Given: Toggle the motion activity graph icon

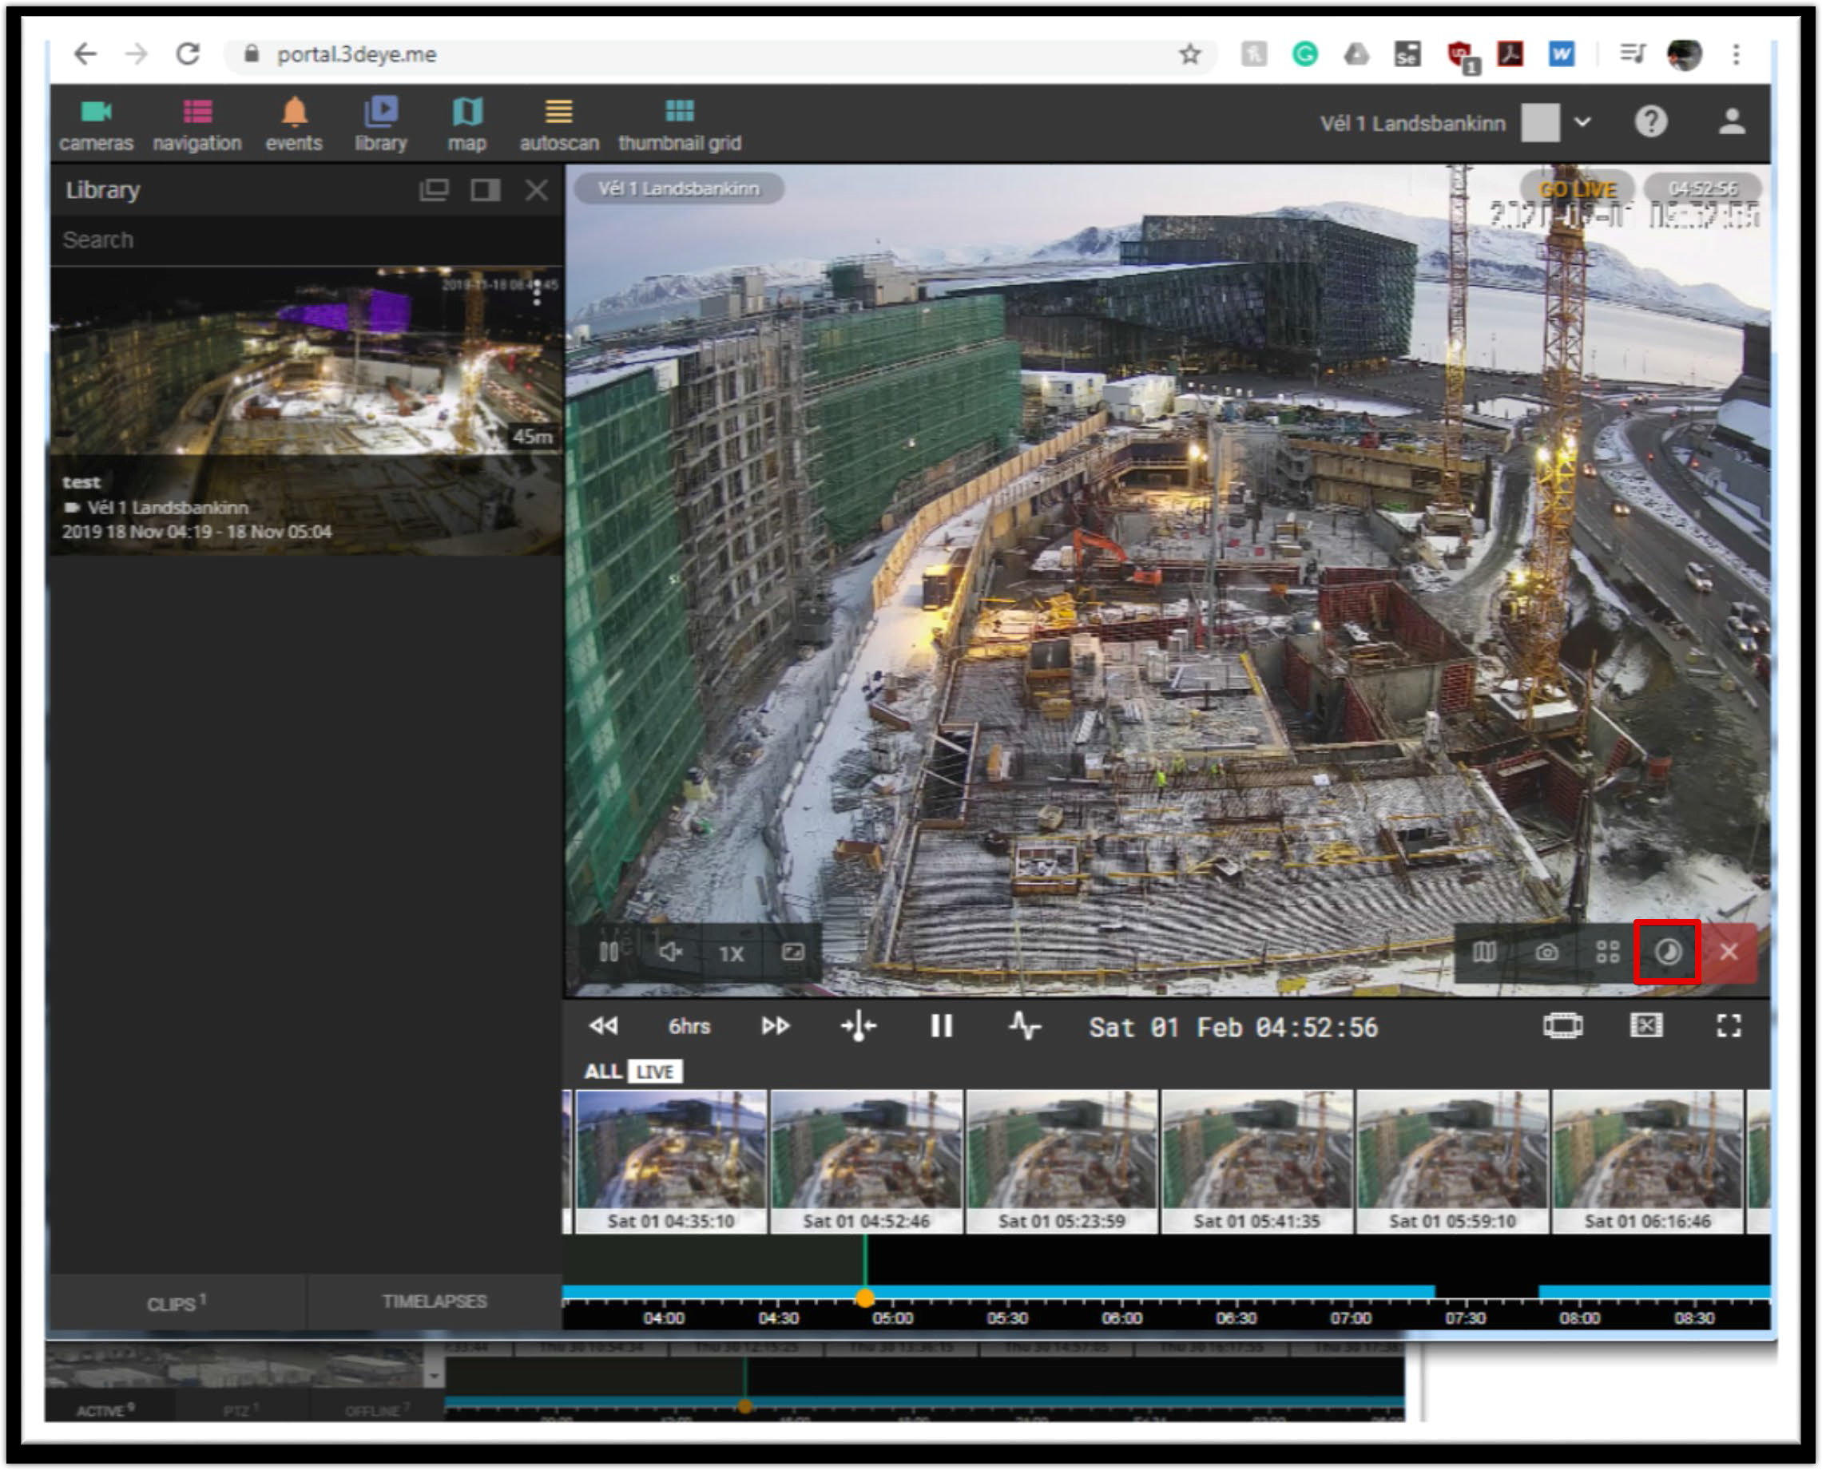Looking at the screenshot, I should tap(1024, 1026).
